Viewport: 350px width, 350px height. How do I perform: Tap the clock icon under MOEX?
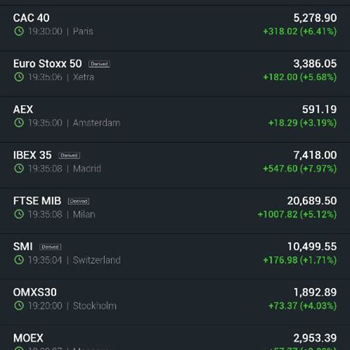(19, 348)
